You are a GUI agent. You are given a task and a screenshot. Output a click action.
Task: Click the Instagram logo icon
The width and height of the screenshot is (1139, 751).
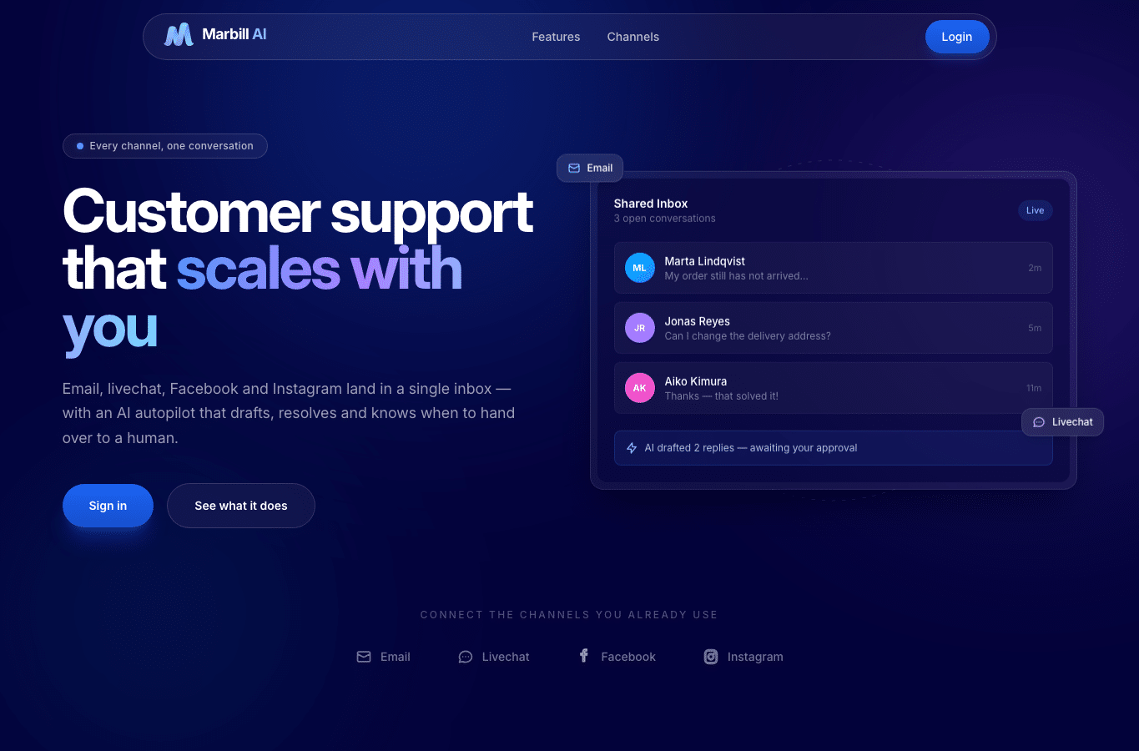[711, 657]
